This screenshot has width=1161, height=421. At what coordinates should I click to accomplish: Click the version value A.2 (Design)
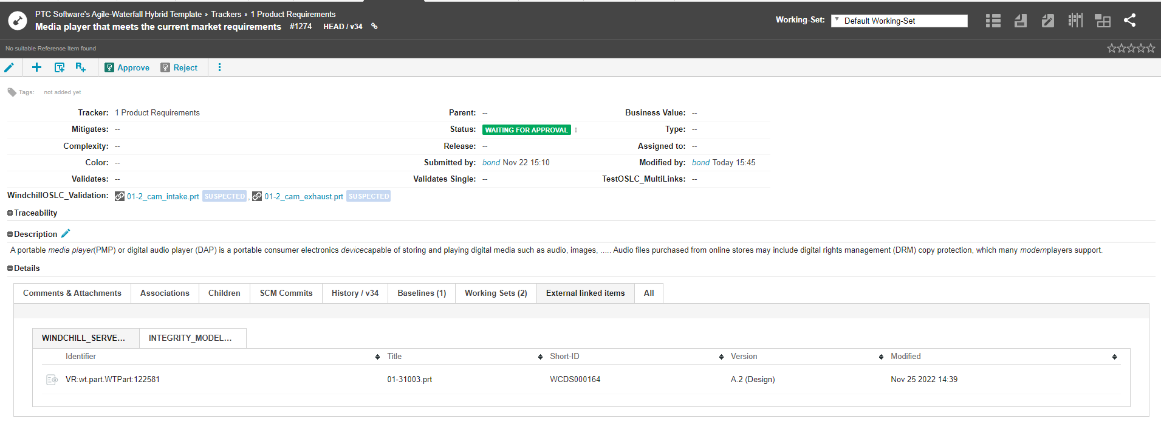753,380
